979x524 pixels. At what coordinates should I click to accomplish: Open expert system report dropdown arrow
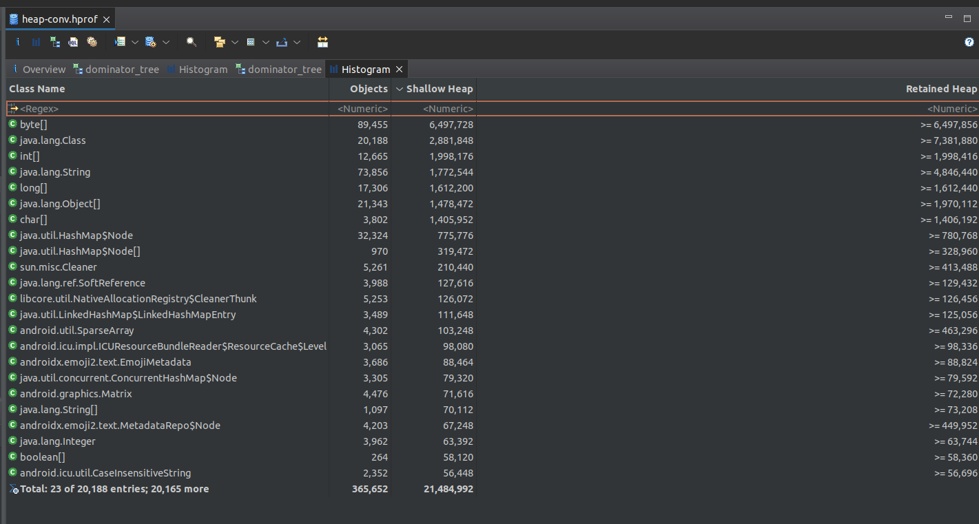[x=134, y=42]
